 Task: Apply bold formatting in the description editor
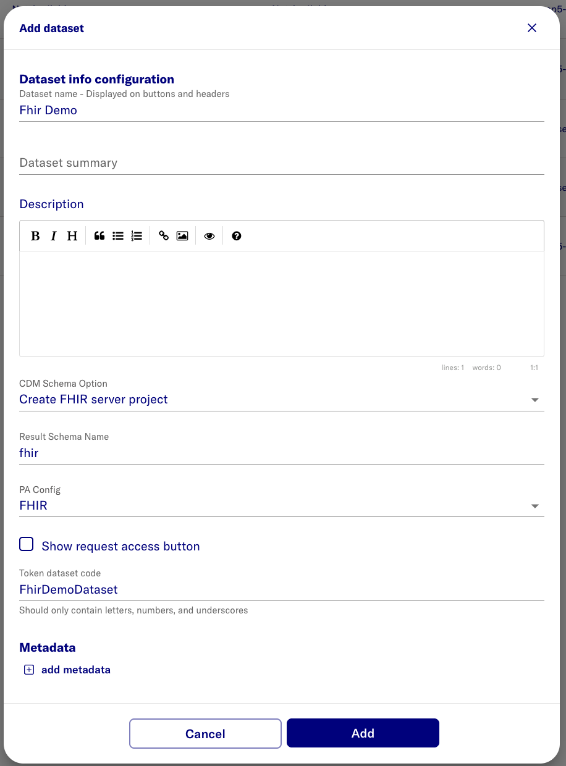coord(35,235)
